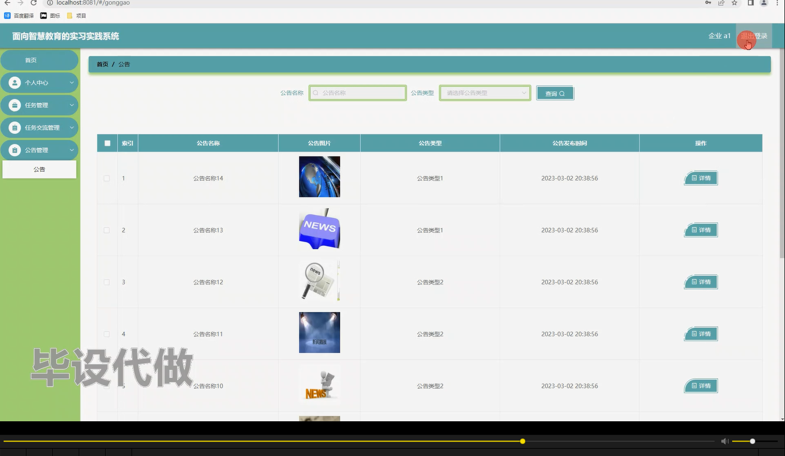The height and width of the screenshot is (456, 785).
Task: Open 详情 for 公告名称10
Action: point(701,386)
